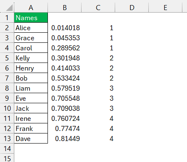Select column C header

pyautogui.click(x=98, y=8)
